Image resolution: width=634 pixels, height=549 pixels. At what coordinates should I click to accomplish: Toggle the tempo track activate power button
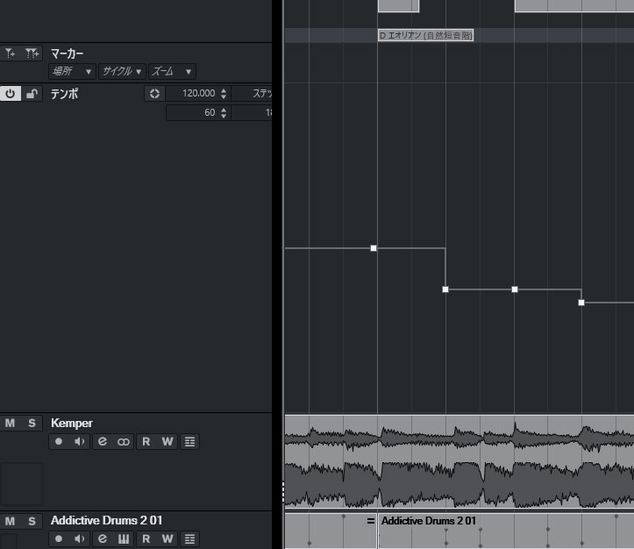11,94
